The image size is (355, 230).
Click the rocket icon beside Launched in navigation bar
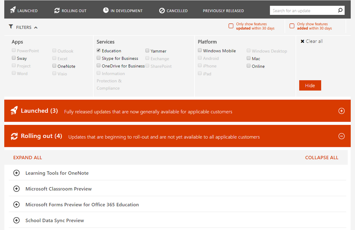pos(13,10)
